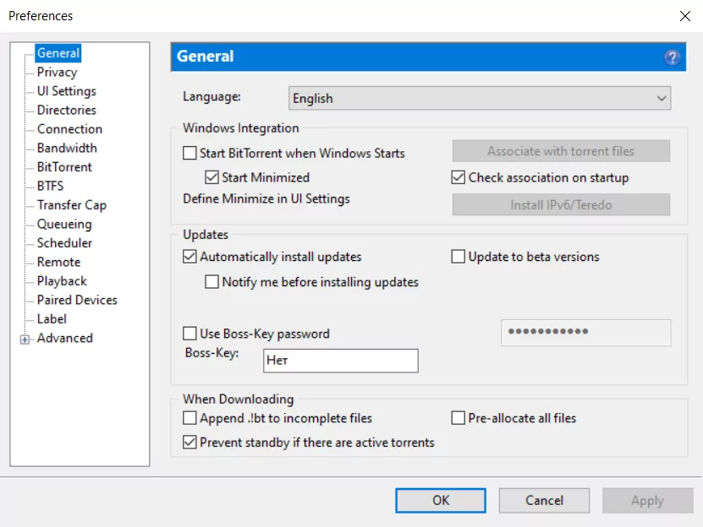
Task: Select General in the settings tree
Action: (x=58, y=53)
